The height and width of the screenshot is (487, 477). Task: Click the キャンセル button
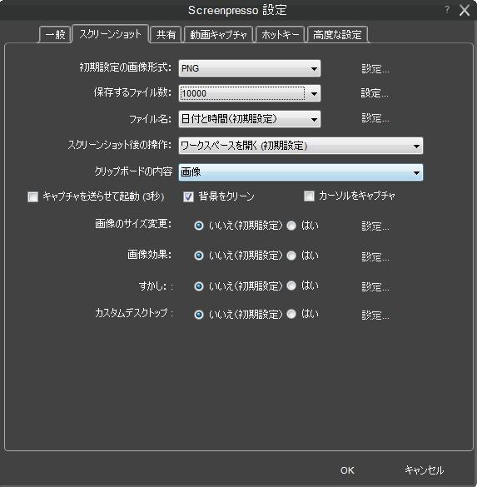click(x=425, y=470)
